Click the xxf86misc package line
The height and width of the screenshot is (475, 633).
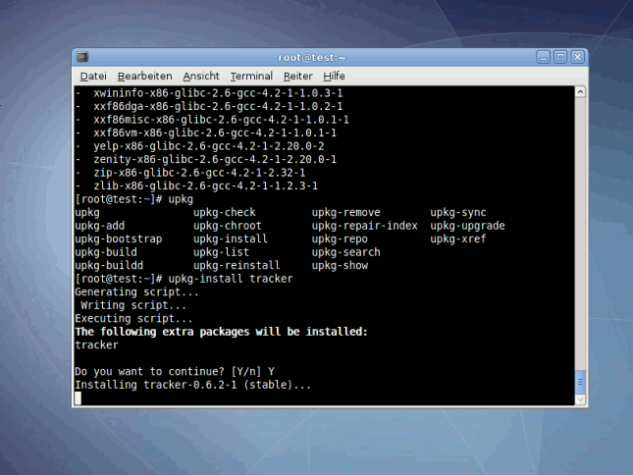click(212, 120)
